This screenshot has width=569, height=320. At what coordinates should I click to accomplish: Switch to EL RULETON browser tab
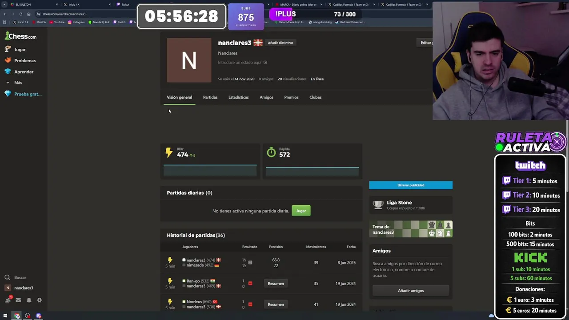35,4
